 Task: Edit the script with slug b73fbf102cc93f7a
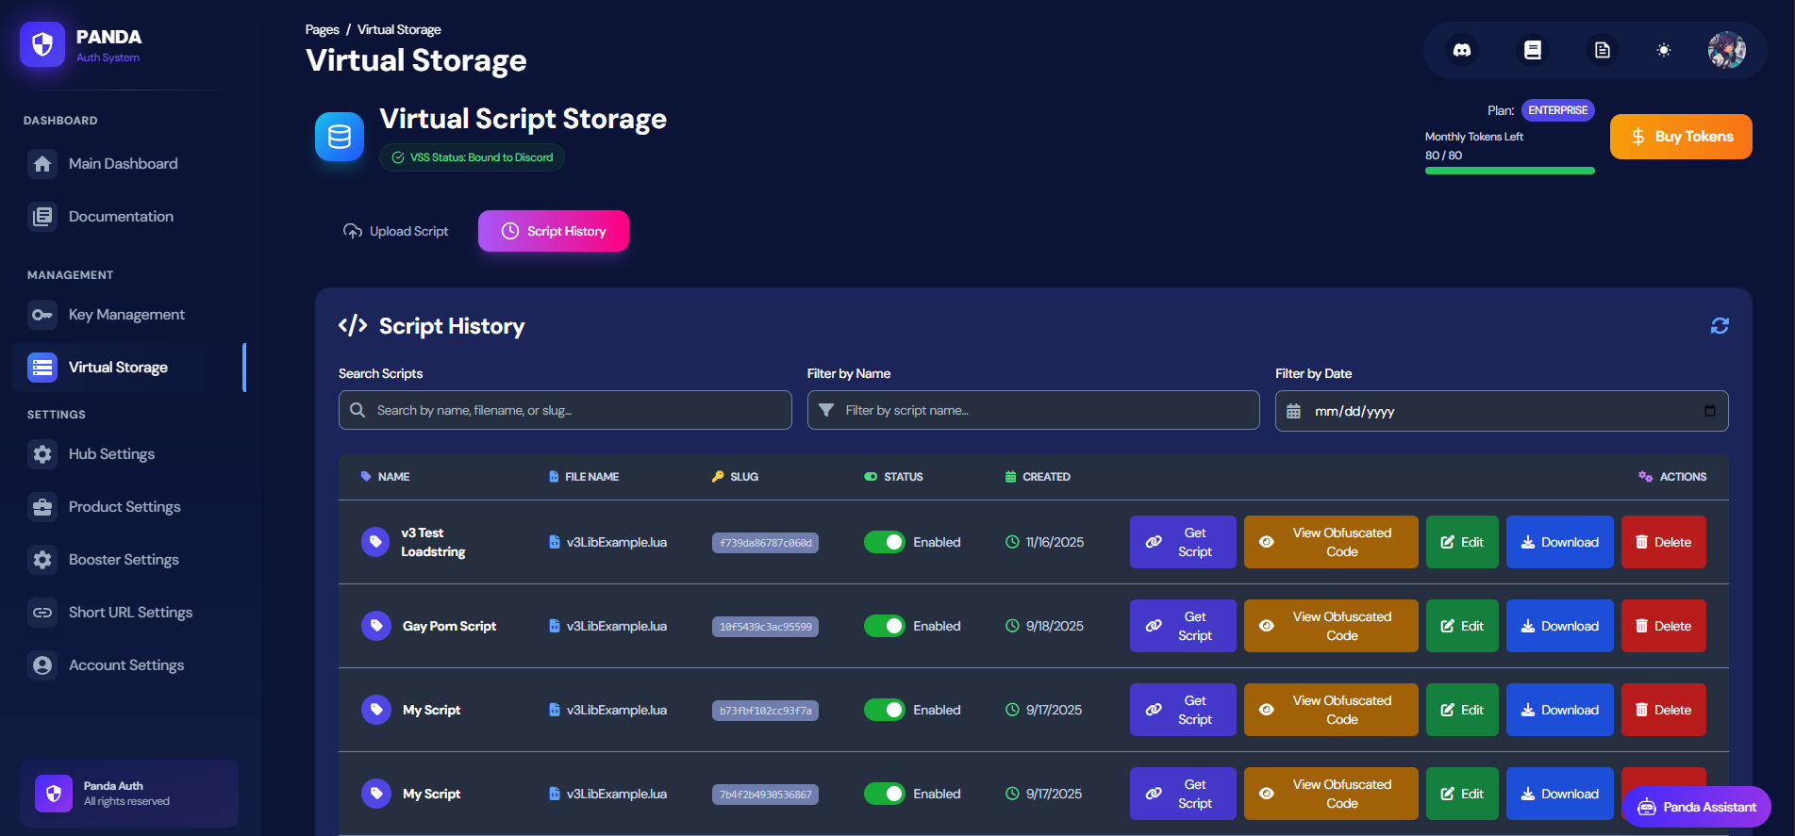coord(1462,710)
